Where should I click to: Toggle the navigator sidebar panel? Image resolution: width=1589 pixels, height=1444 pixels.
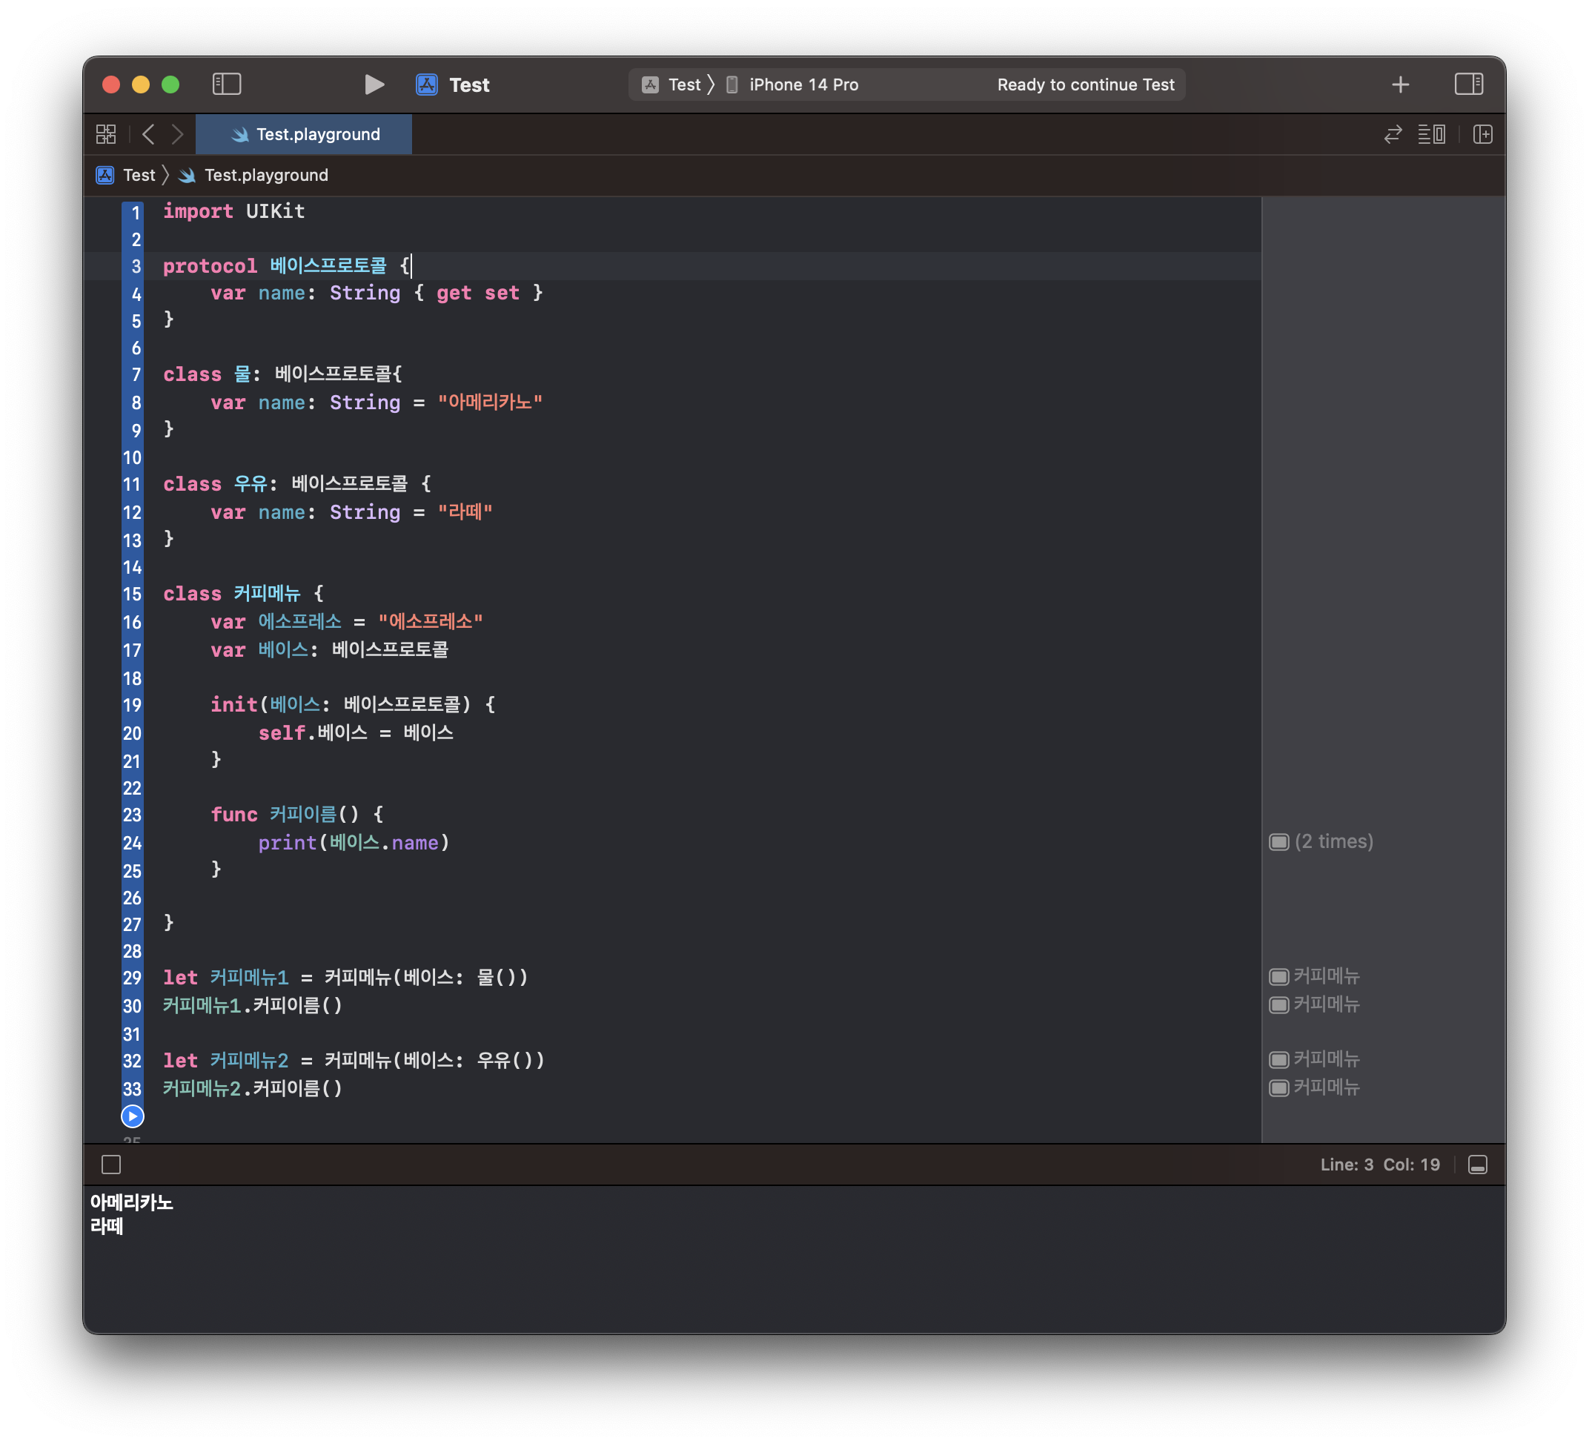tap(226, 85)
